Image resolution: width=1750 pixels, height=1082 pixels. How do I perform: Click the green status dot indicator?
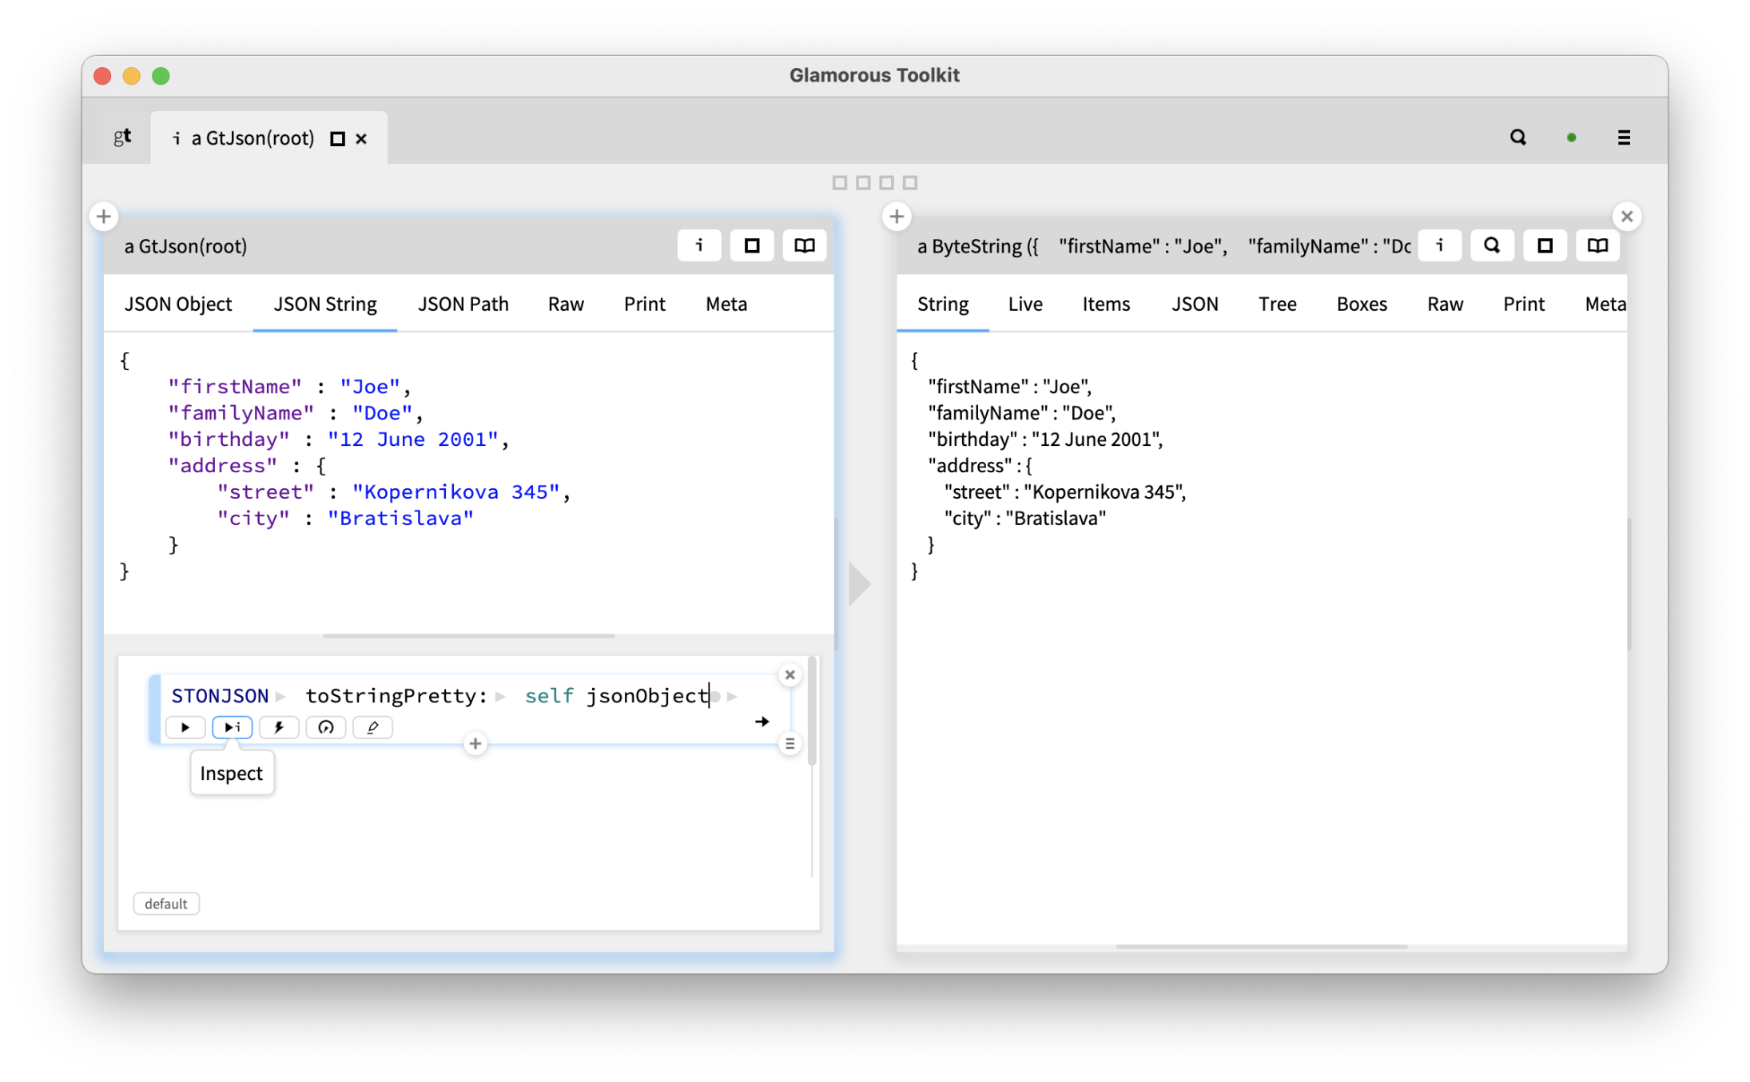pos(1571,137)
